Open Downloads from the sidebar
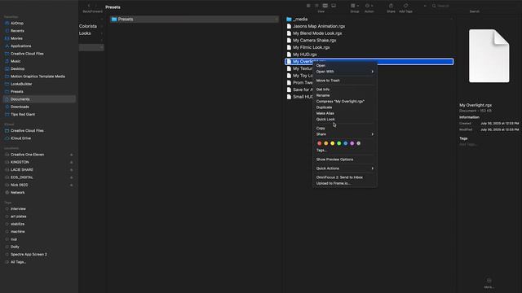Screen dimensions: 522x293 [x=20, y=107]
